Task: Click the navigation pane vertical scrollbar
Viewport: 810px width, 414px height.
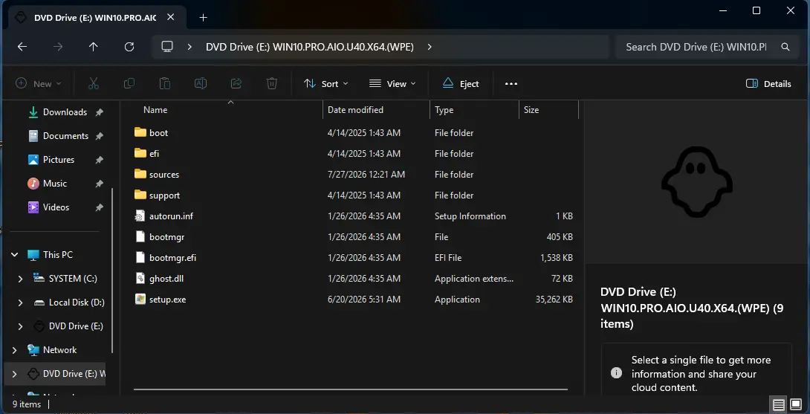Action: click(x=113, y=271)
